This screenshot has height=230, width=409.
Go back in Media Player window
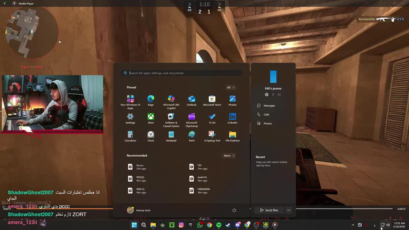pyautogui.click(x=4, y=3)
